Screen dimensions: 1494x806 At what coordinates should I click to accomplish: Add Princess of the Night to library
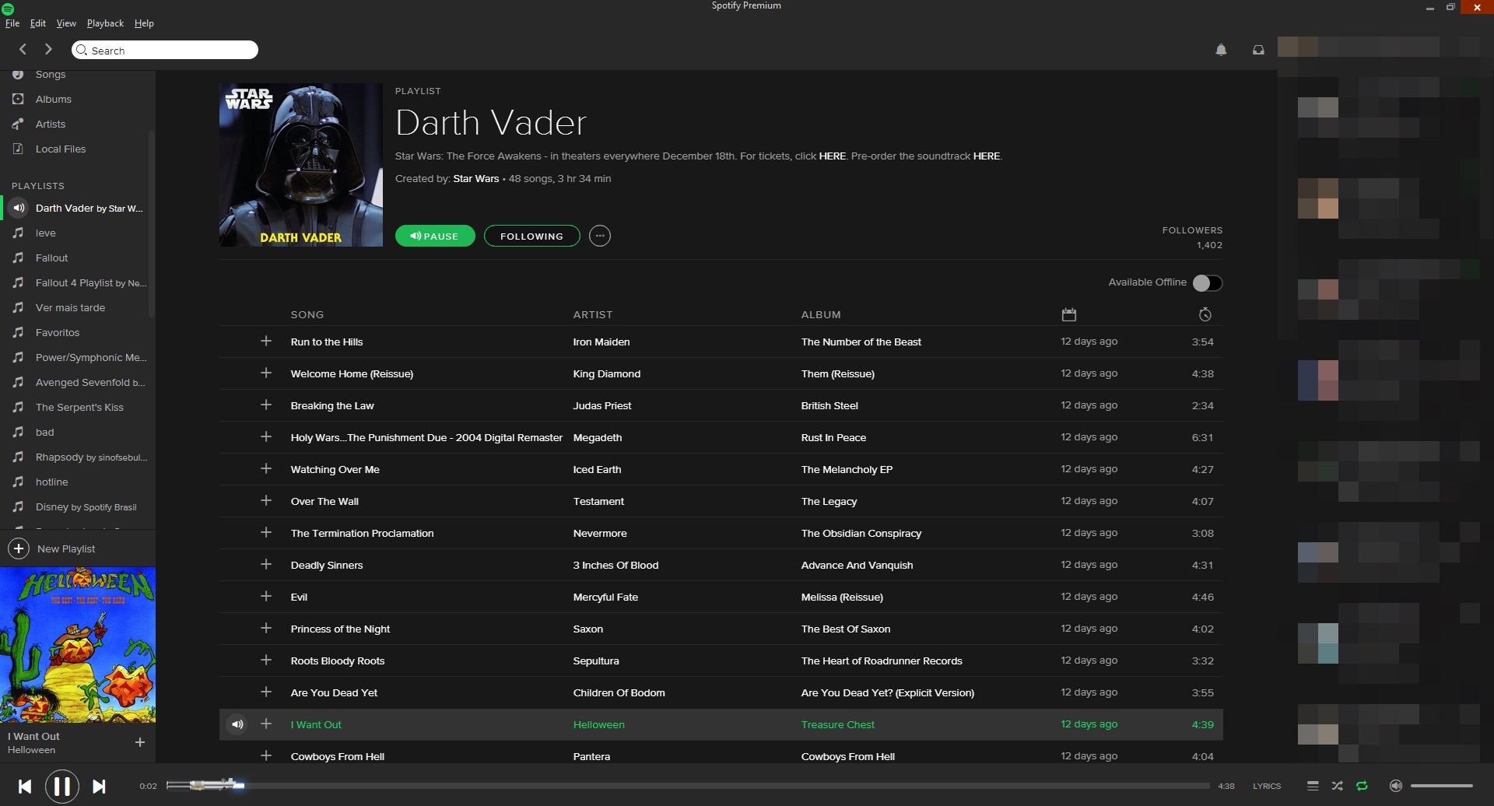coord(266,628)
